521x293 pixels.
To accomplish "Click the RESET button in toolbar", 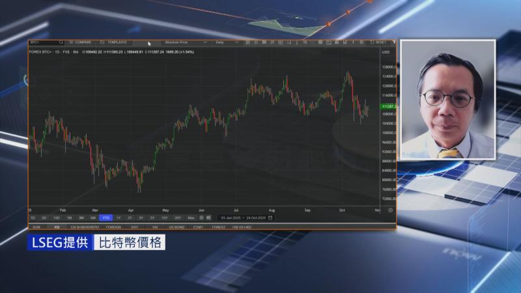I will click(x=380, y=42).
